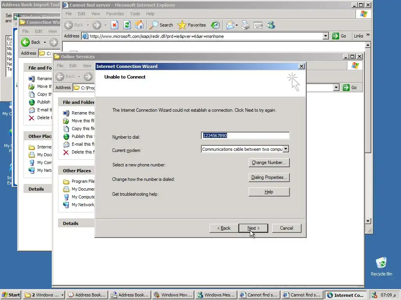The width and height of the screenshot is (401, 300).
Task: Open the Home page icon in Internet Explorer
Action: coord(139,25)
